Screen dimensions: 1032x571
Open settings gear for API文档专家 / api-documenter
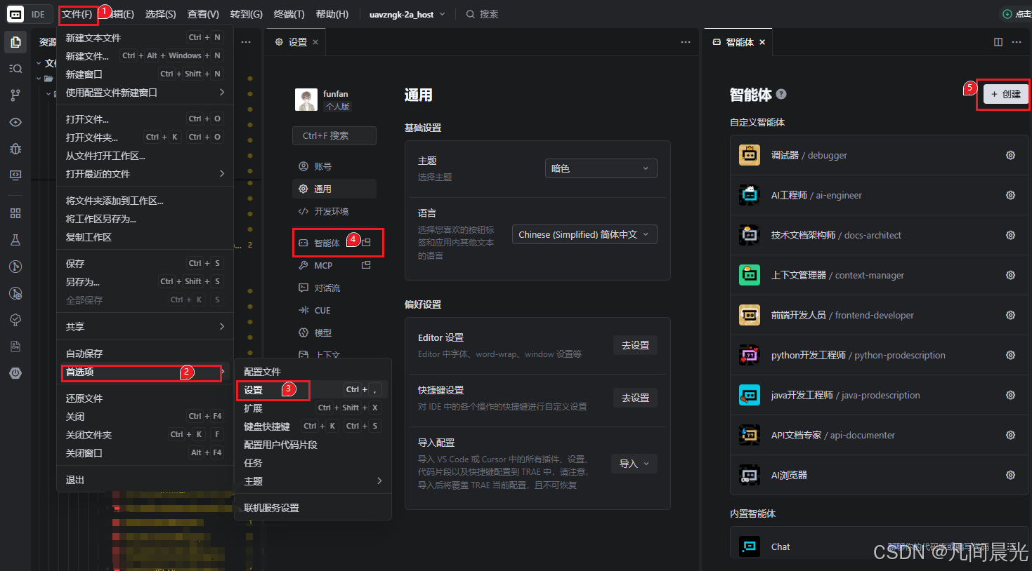1010,435
